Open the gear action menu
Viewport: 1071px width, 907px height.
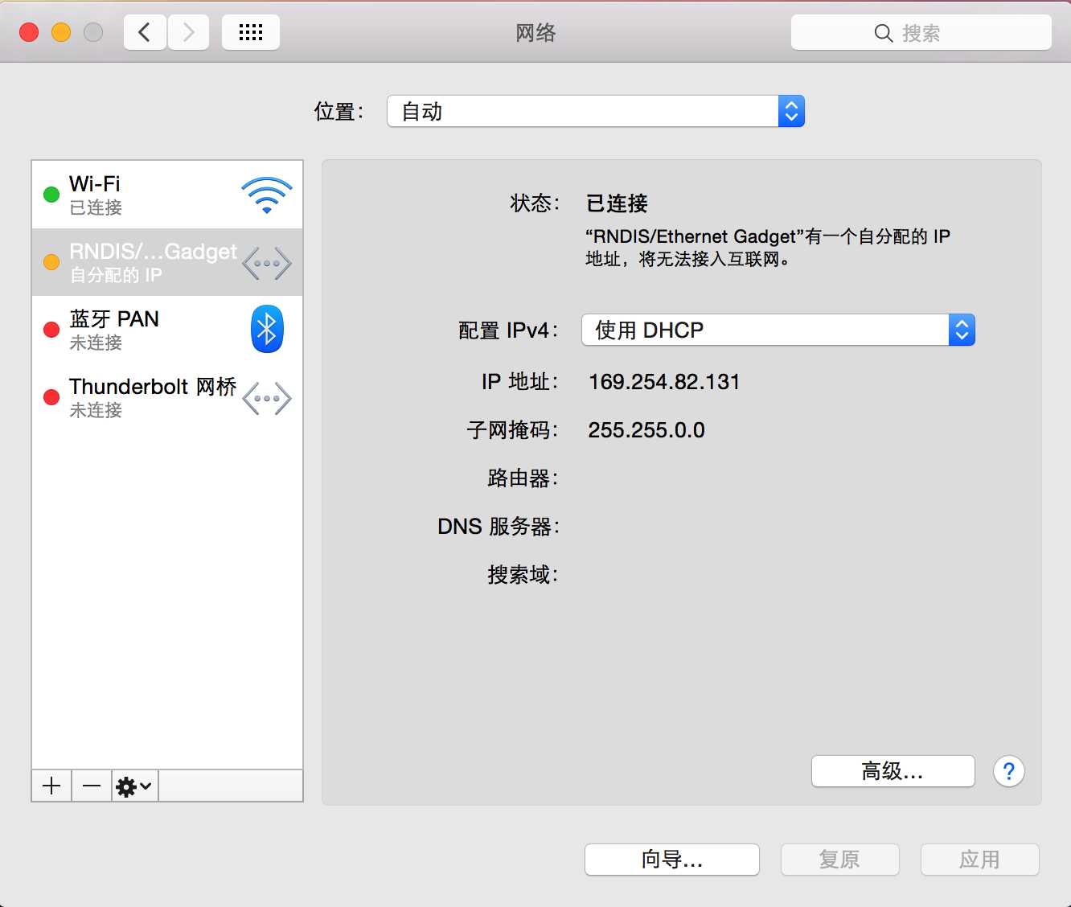pos(134,786)
